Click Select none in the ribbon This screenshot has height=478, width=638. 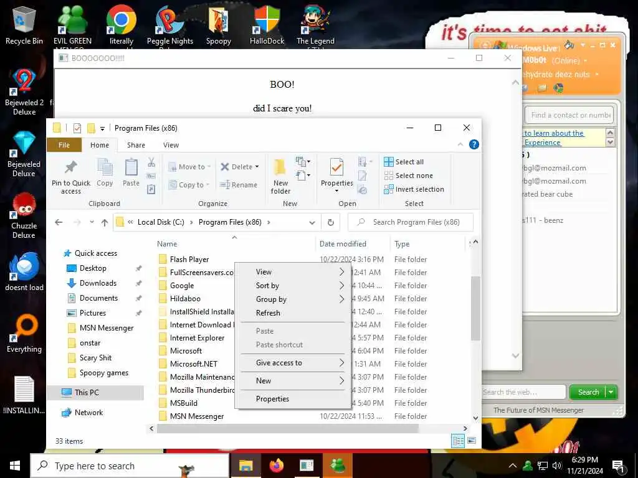coord(409,176)
